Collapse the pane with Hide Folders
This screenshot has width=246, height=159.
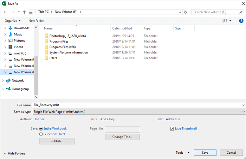pos(14,153)
